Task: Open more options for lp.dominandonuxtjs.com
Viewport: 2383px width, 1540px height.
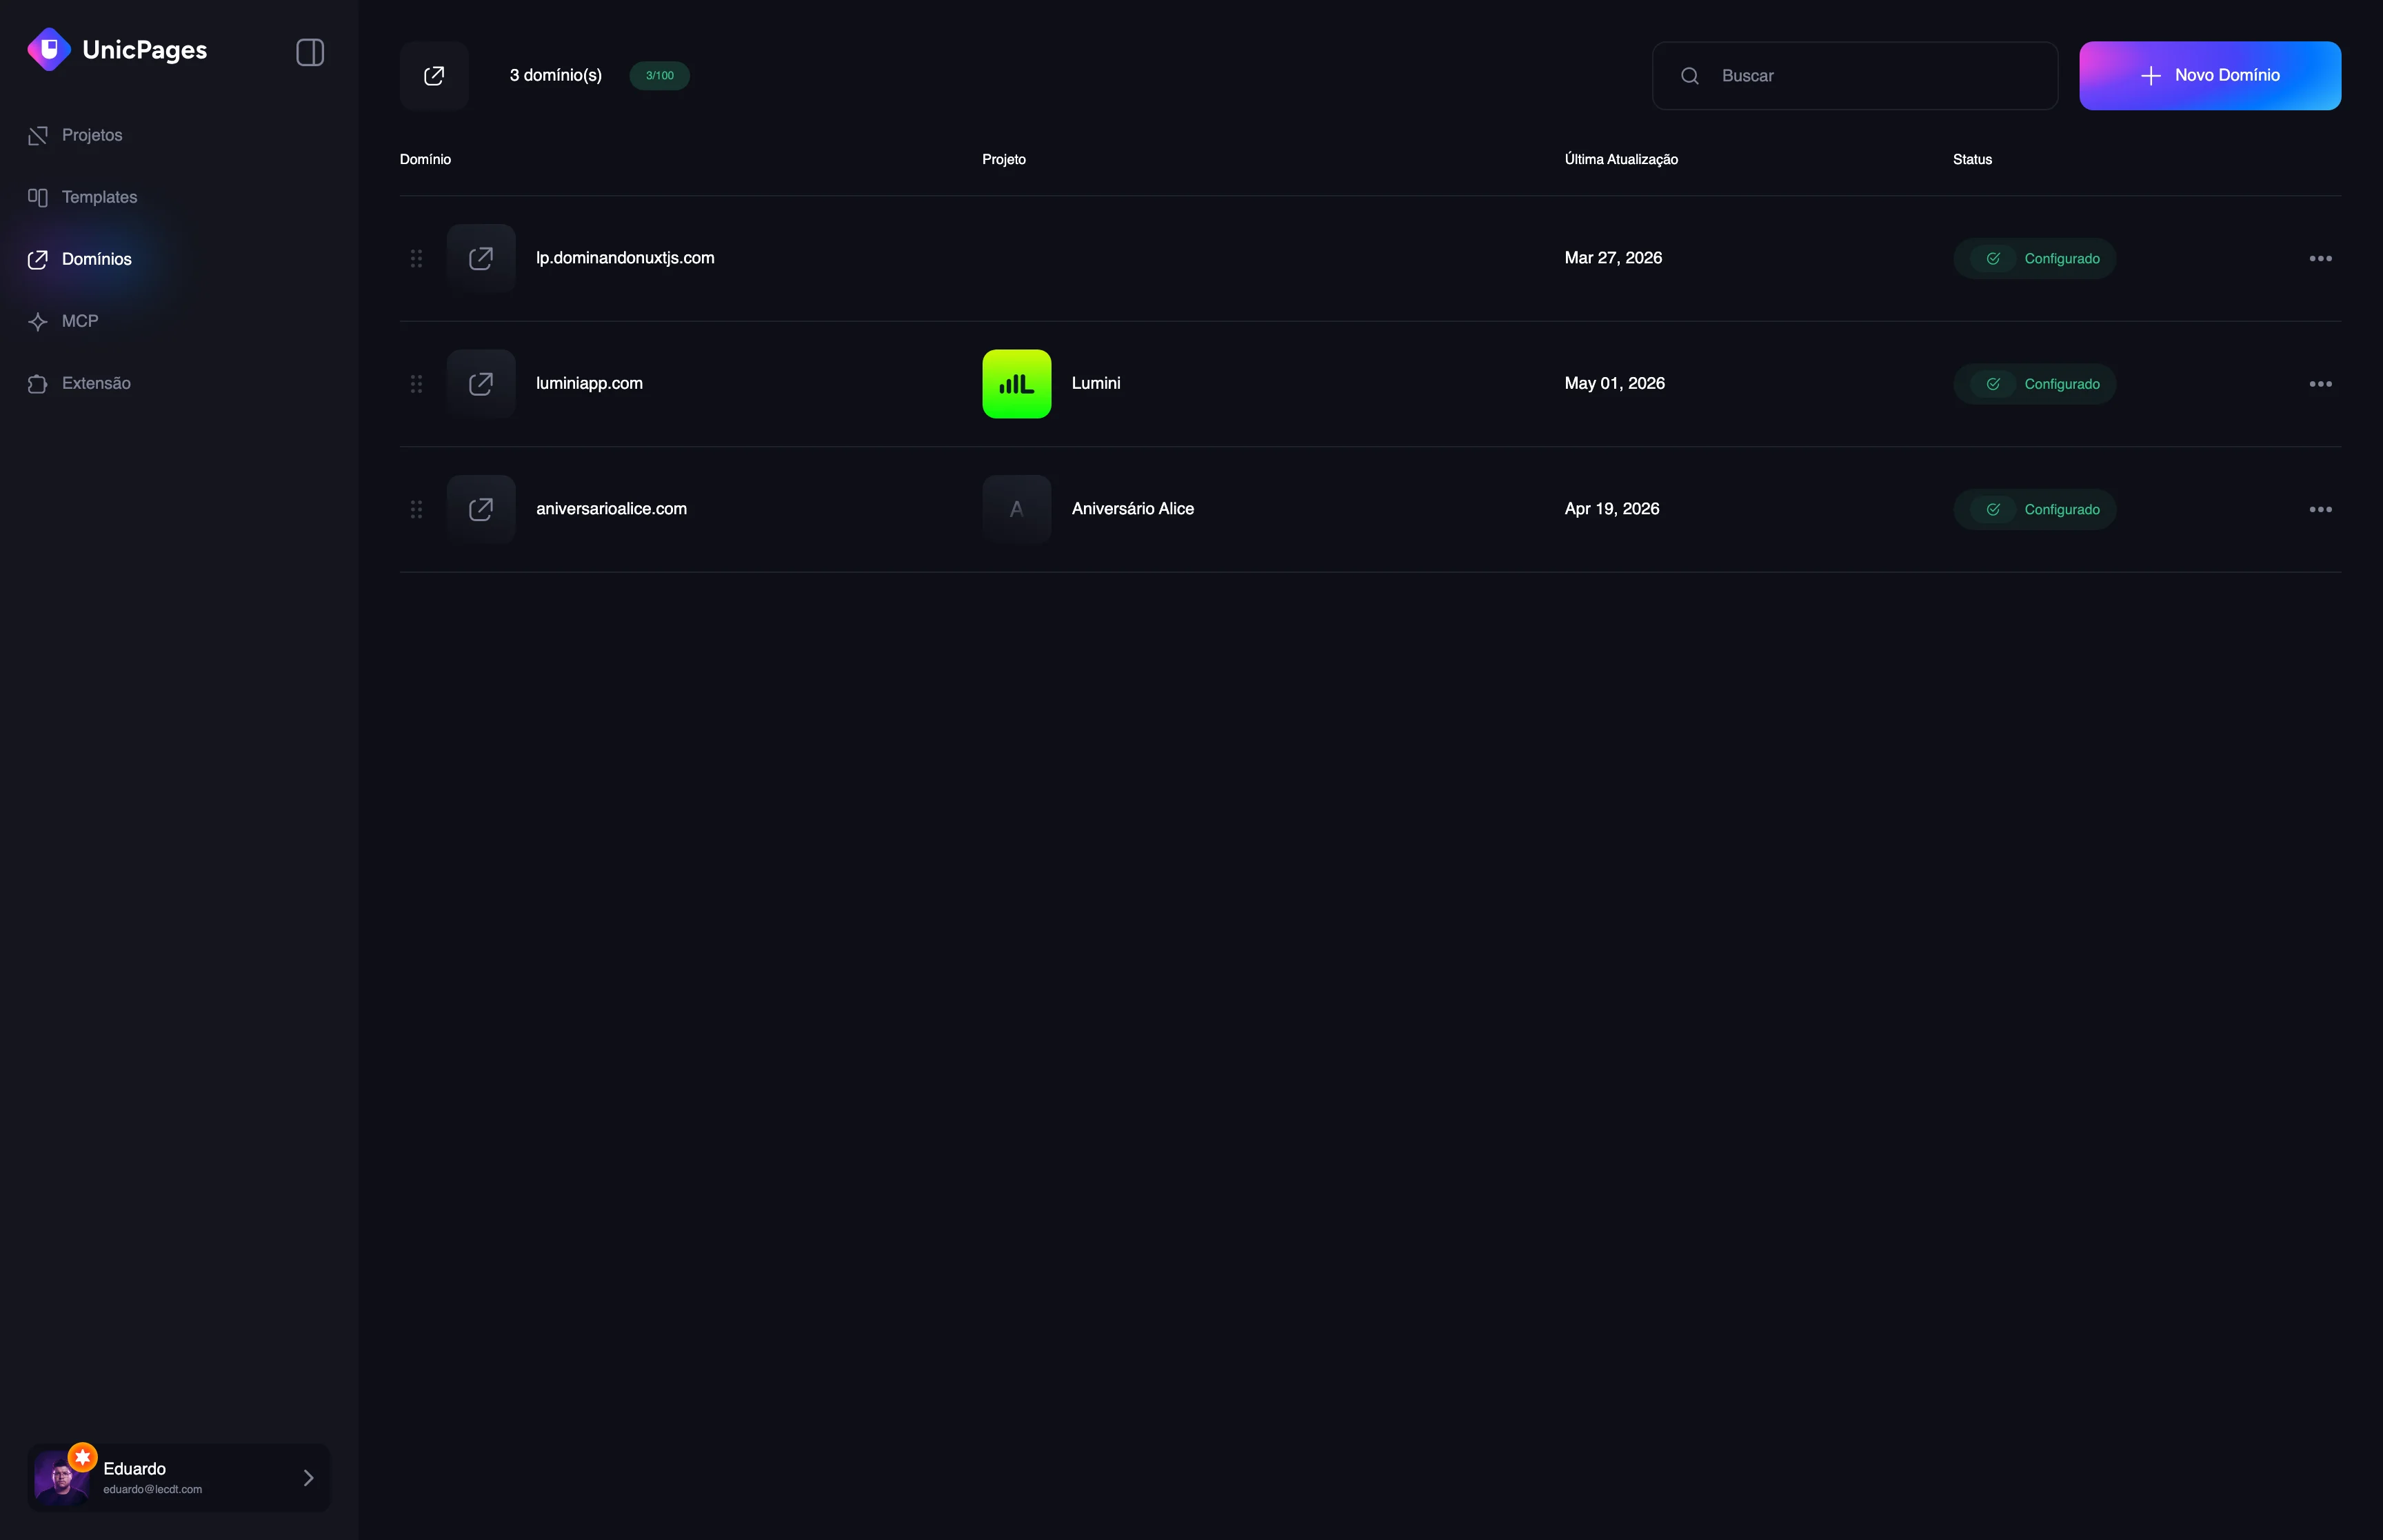Action: click(2320, 258)
